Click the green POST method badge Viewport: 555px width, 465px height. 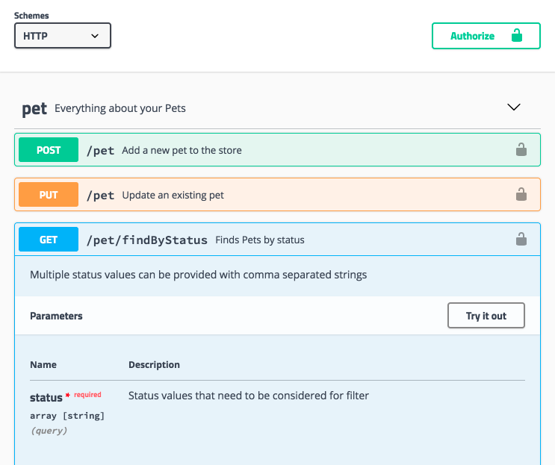pos(49,149)
